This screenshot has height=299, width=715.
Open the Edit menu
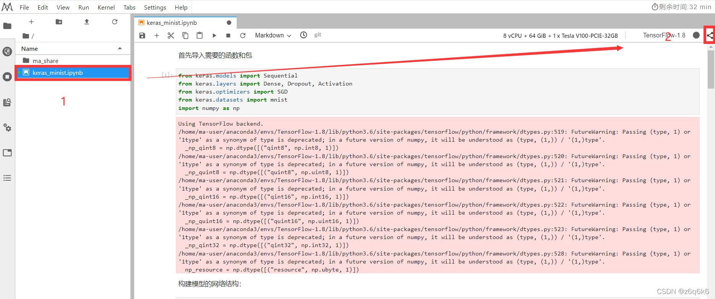(x=43, y=7)
